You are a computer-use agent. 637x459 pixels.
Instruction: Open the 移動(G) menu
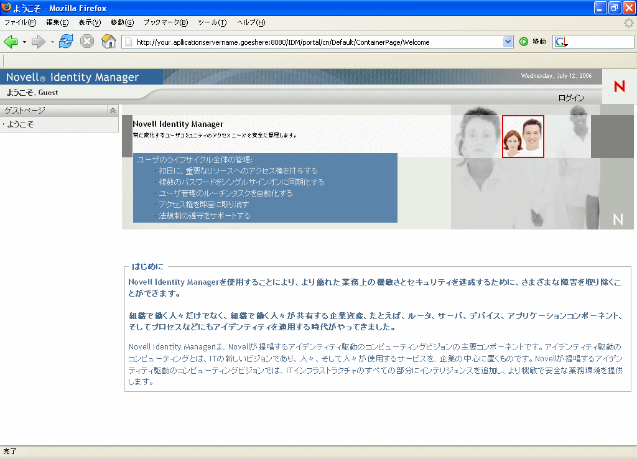123,22
